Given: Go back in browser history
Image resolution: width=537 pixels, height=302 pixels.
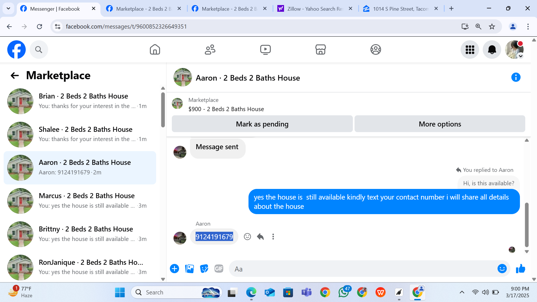Looking at the screenshot, I should 9,27.
